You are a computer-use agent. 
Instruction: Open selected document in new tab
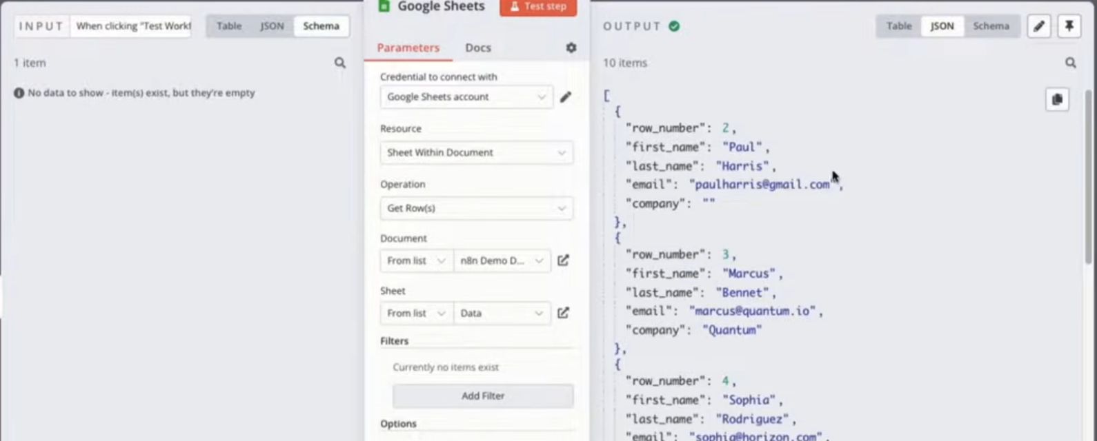564,260
